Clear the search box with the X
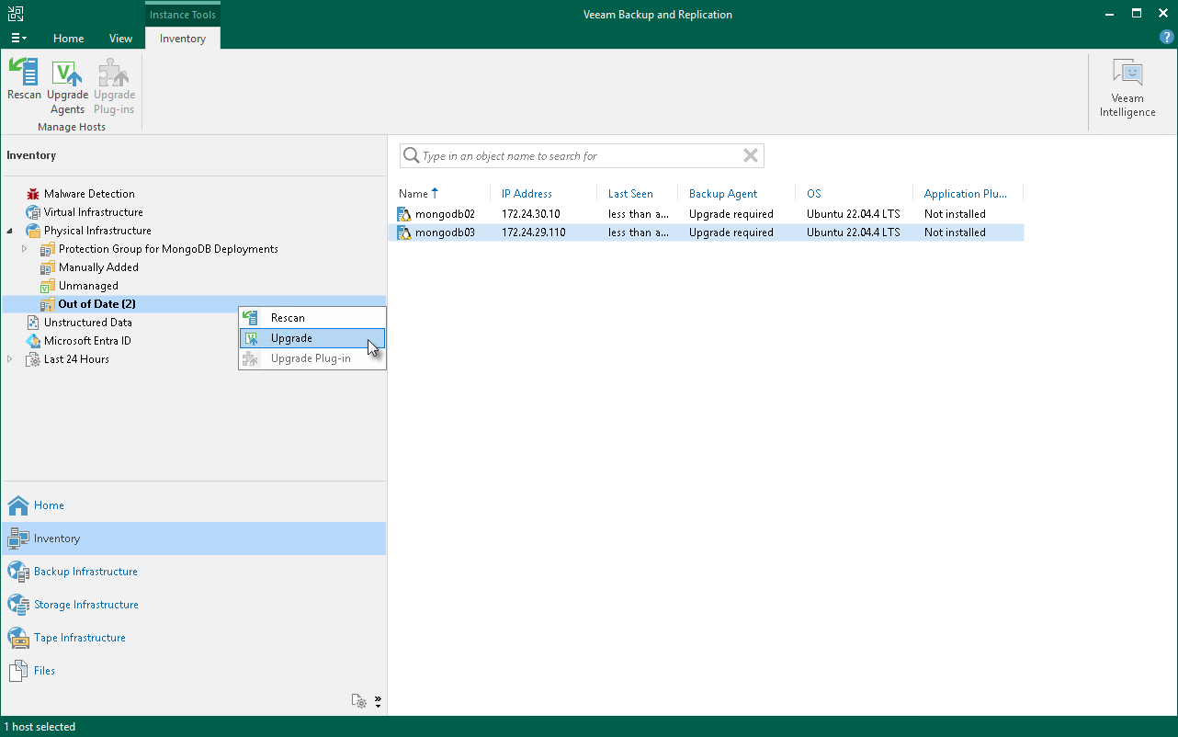Screen dimensions: 1178x737 point(751,156)
